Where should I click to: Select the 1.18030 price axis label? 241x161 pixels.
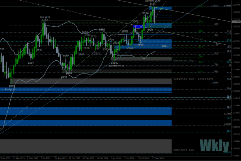[236, 84]
